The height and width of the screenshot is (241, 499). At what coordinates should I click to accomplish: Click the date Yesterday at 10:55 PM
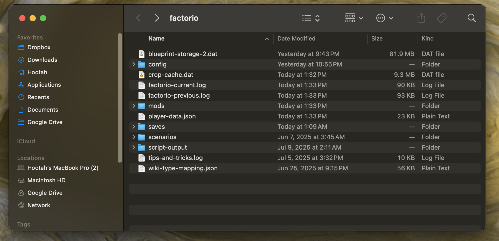(310, 64)
